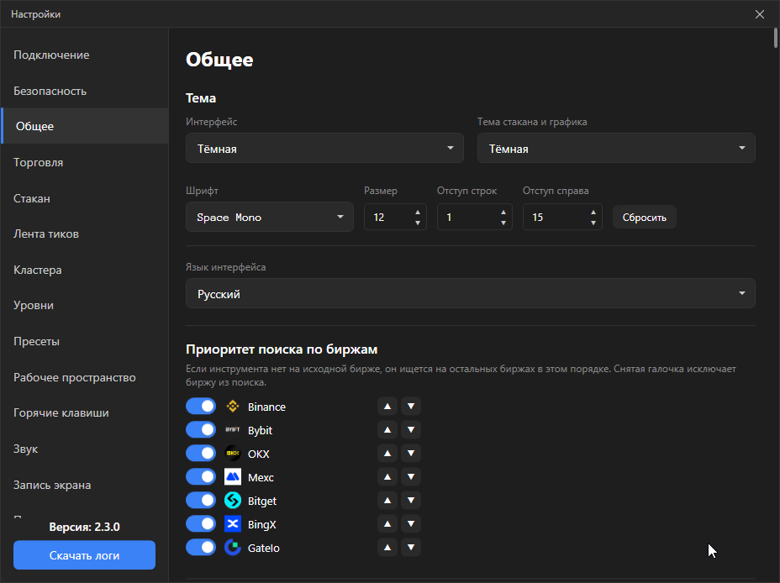Toggle the GateIo exchange switch
Screen dimensions: 780x583
pos(201,548)
